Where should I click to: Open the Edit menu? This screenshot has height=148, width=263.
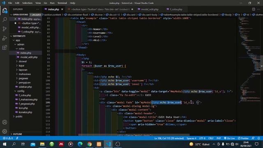coord(17,3)
